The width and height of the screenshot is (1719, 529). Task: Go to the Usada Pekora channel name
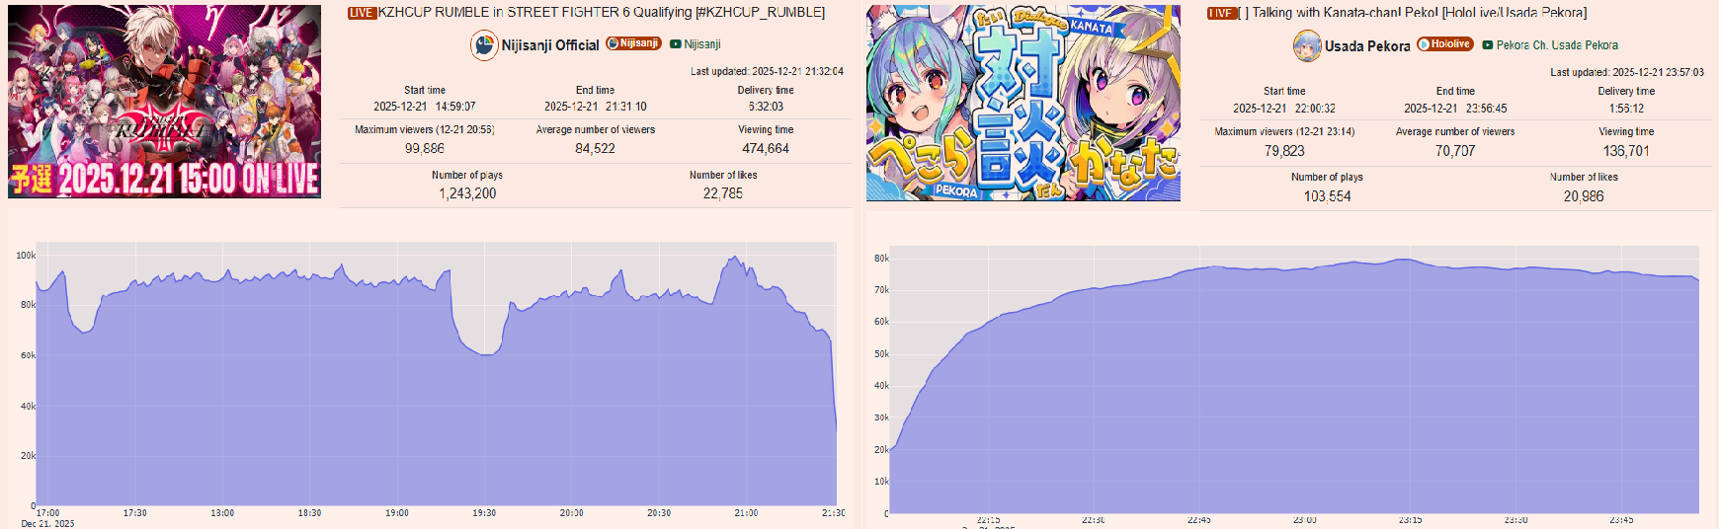coord(1367,46)
